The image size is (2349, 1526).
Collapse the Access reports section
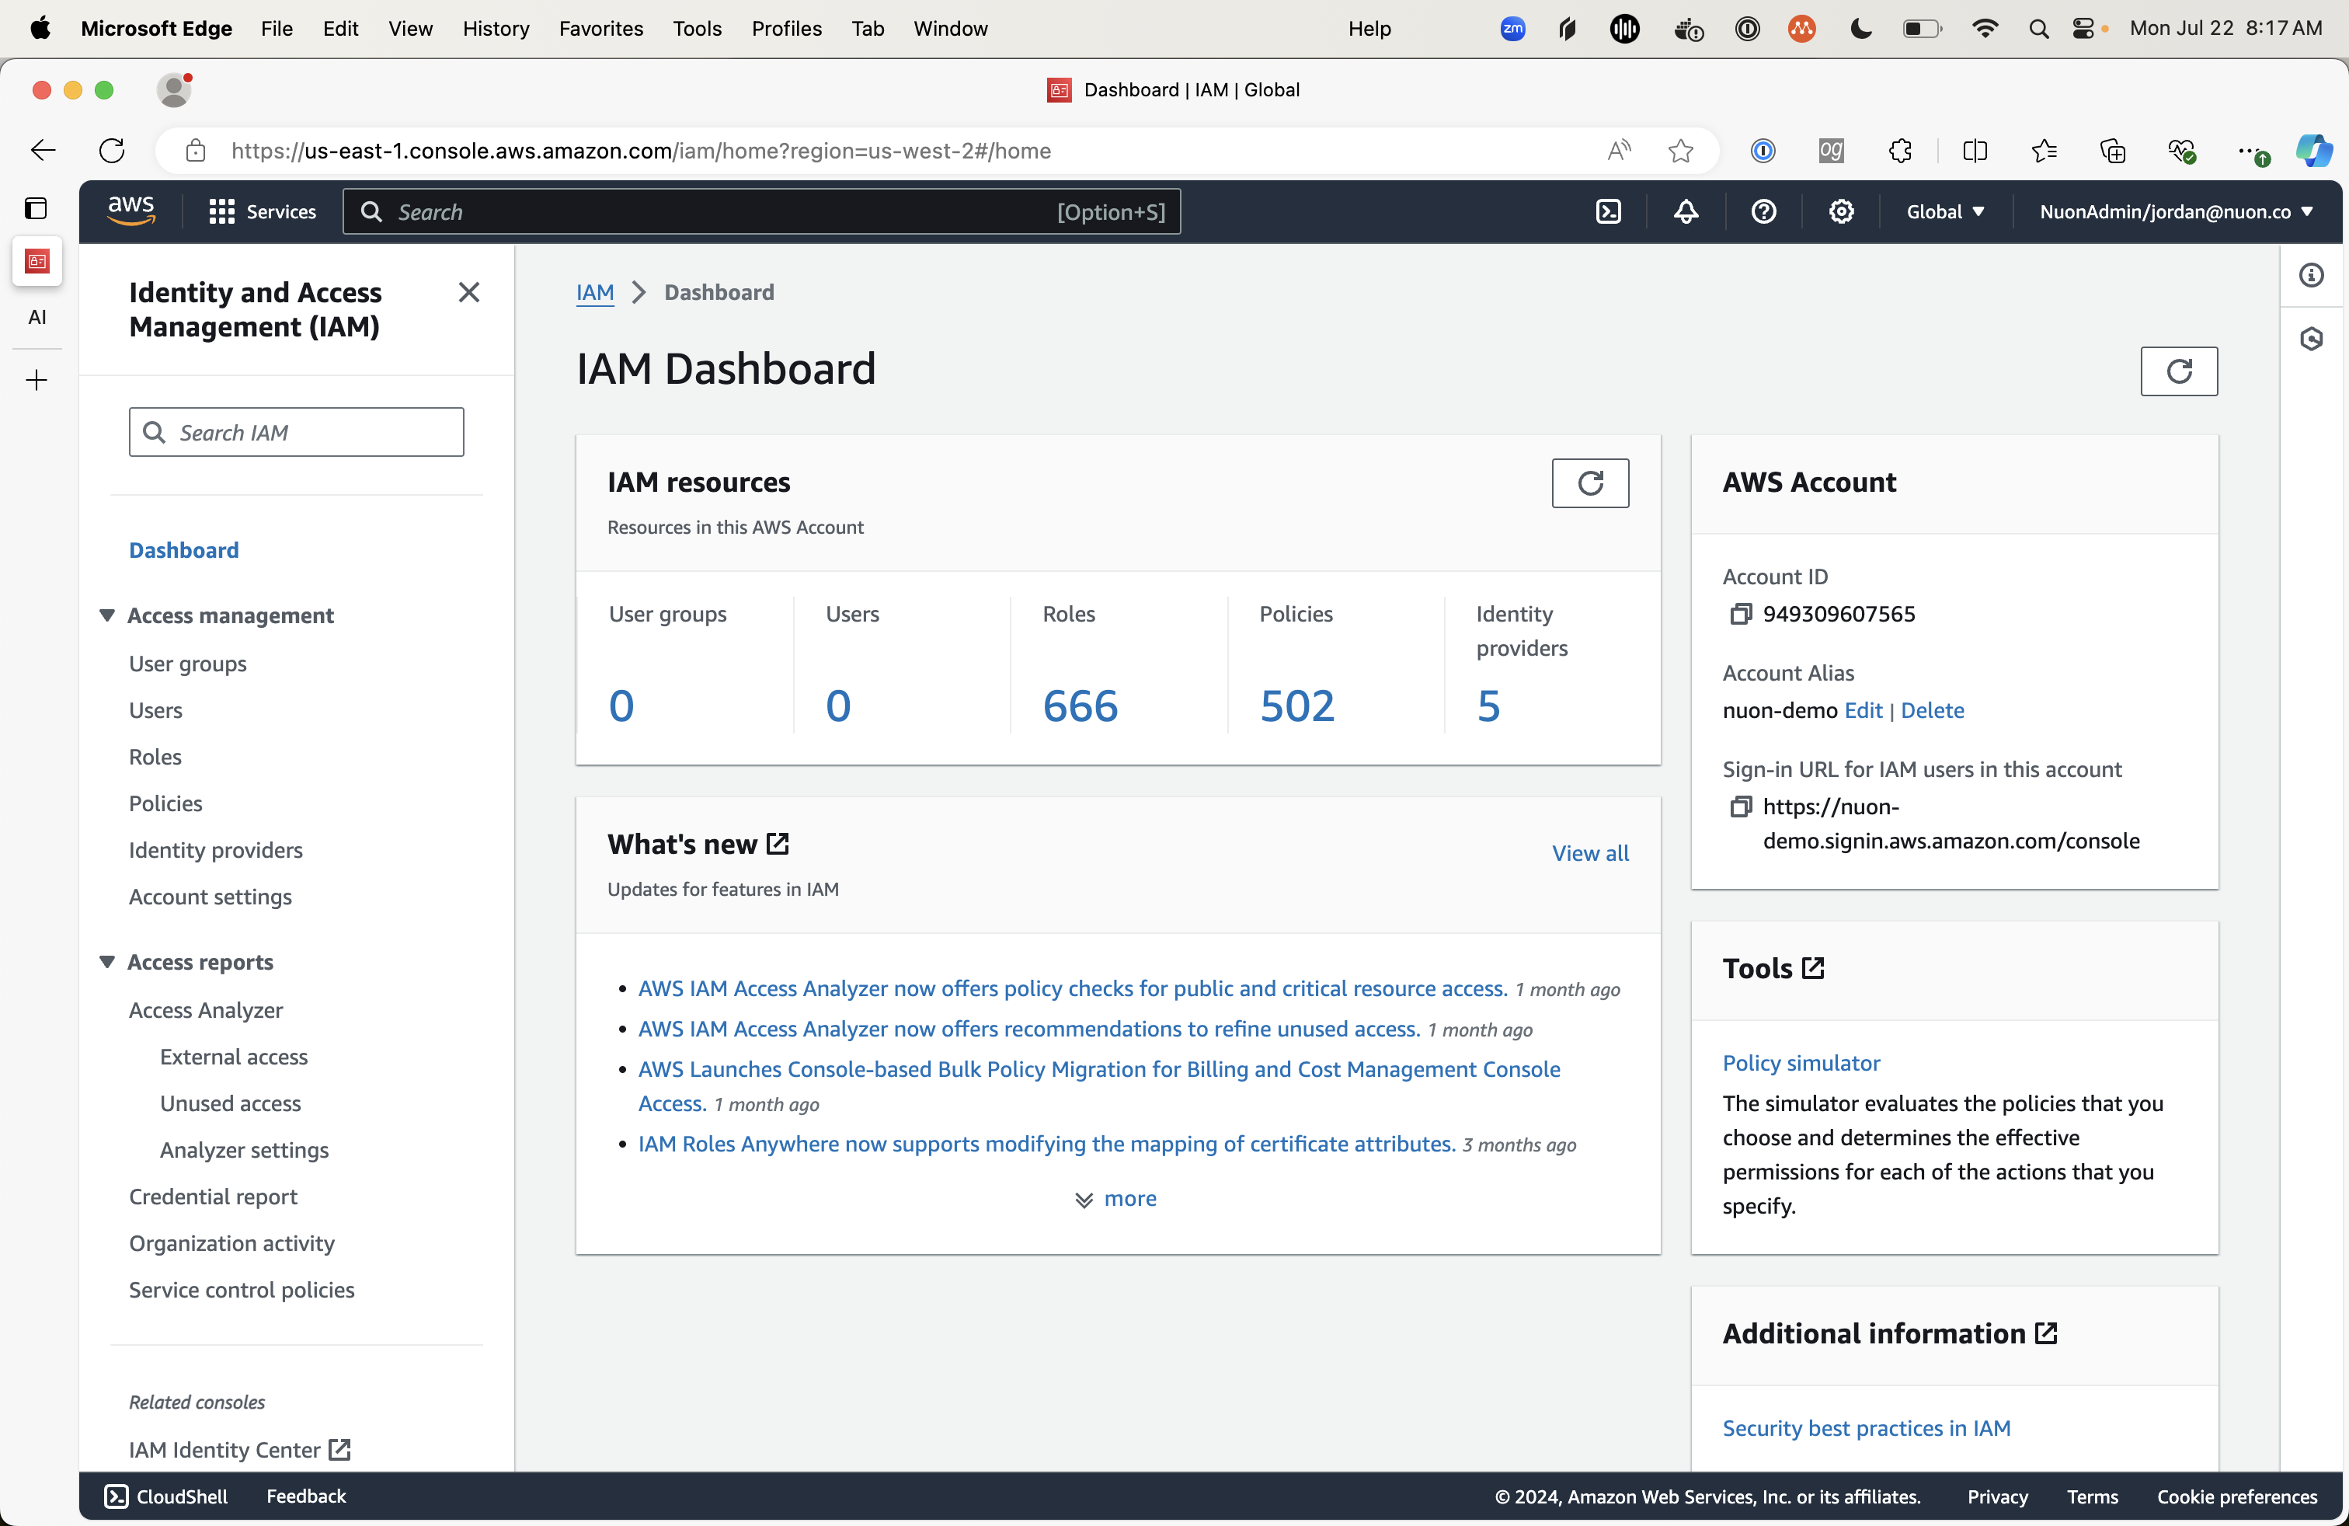tap(107, 961)
